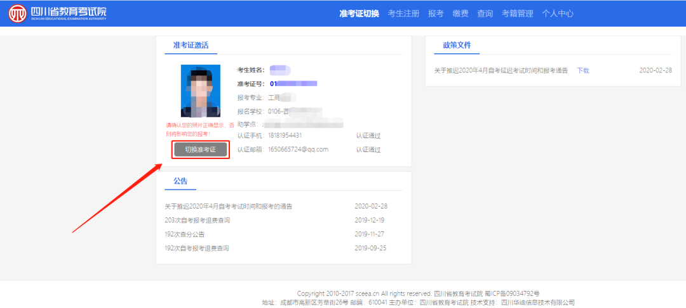Image resolution: width=686 pixels, height=308 pixels.
Task: Select 报考 in the top navigation
Action: pyautogui.click(x=436, y=13)
